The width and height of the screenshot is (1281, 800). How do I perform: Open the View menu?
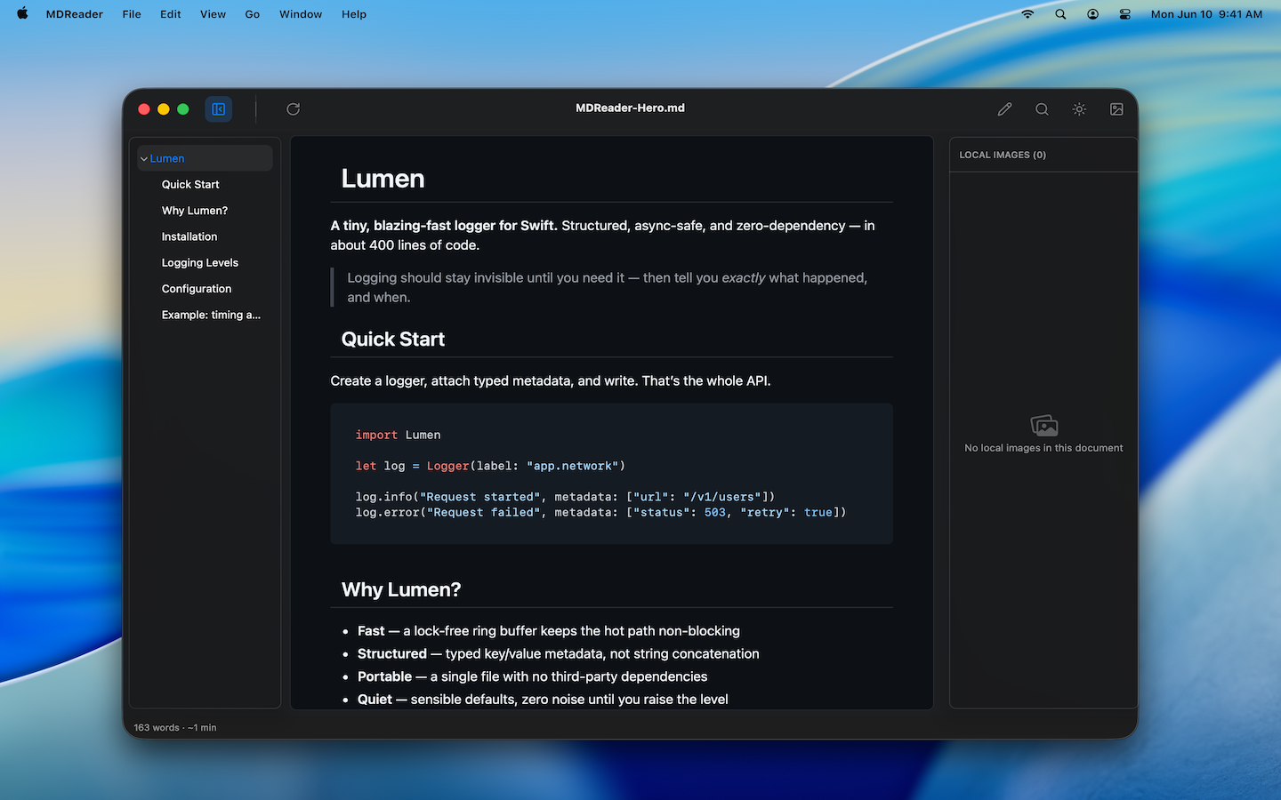pos(213,14)
